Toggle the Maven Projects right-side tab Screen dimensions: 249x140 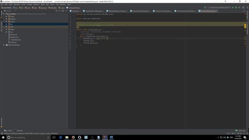pos(247,28)
